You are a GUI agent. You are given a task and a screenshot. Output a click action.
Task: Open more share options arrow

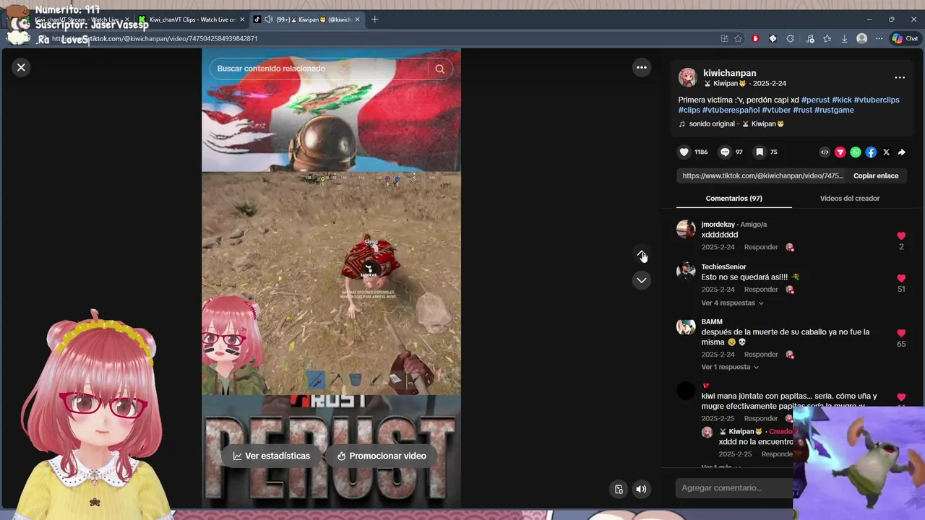901,152
